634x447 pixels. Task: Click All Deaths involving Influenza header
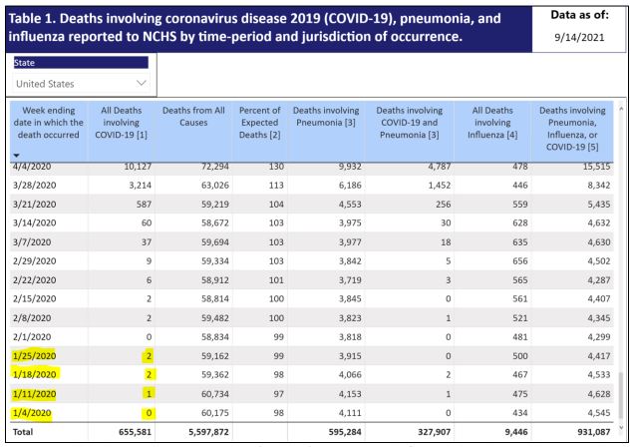pyautogui.click(x=492, y=123)
